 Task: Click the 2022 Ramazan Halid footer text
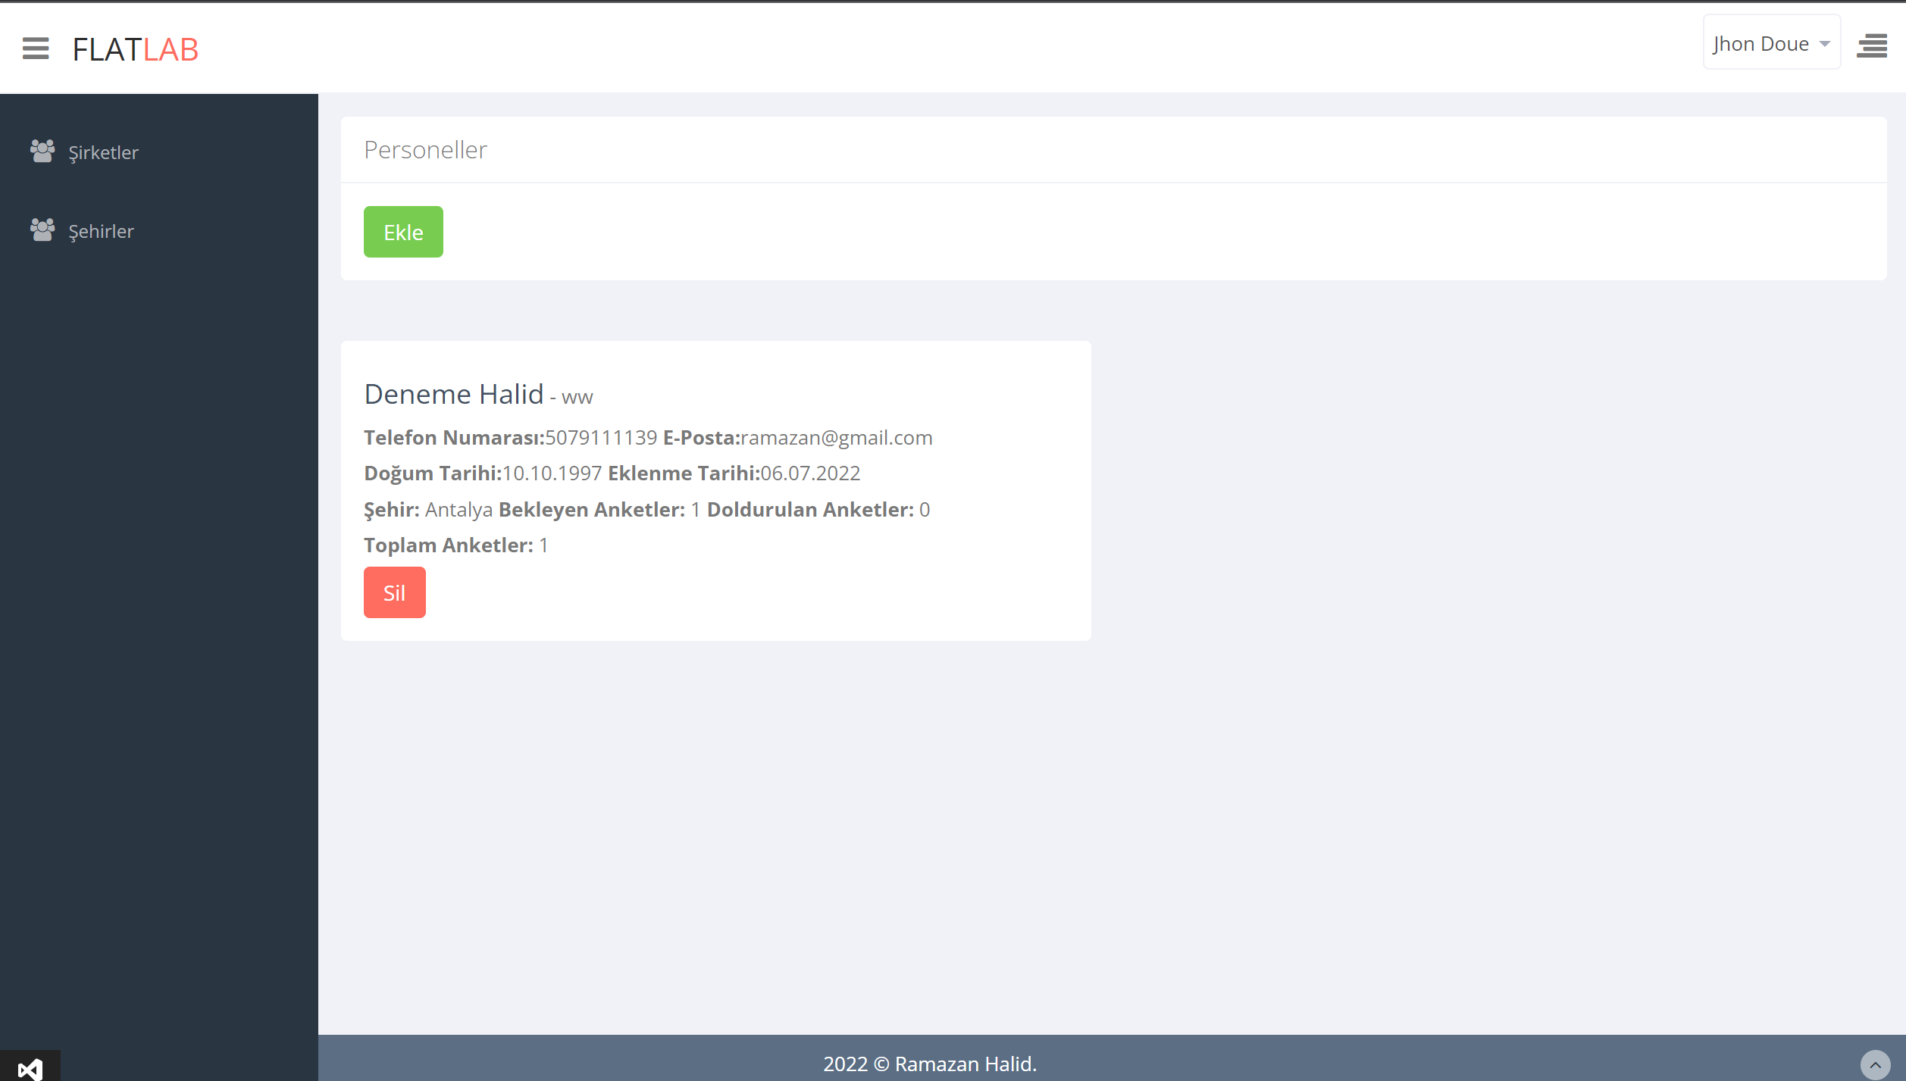[x=929, y=1064]
